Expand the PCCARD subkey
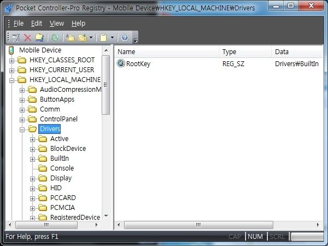Screen dimensions: 328x246 point(32,198)
